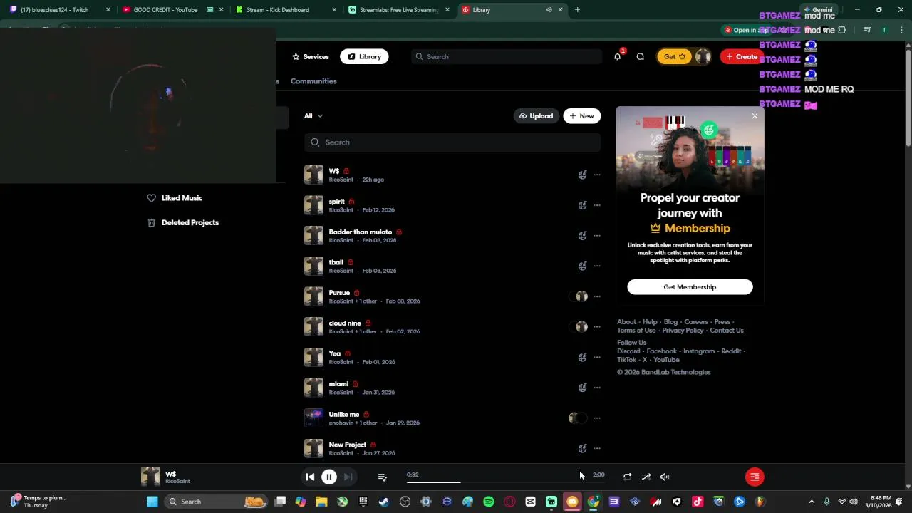Toggle repeat in the player
The image size is (912, 513).
point(627,477)
